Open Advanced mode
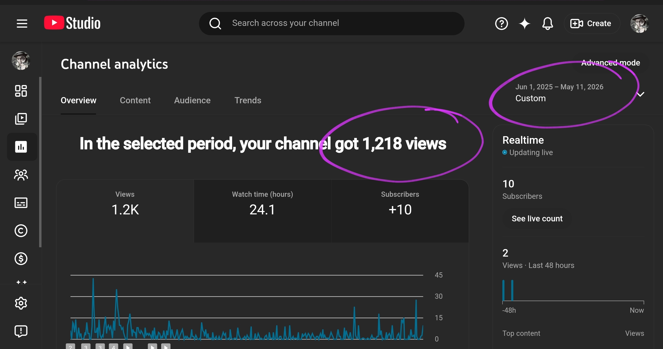 (x=610, y=63)
